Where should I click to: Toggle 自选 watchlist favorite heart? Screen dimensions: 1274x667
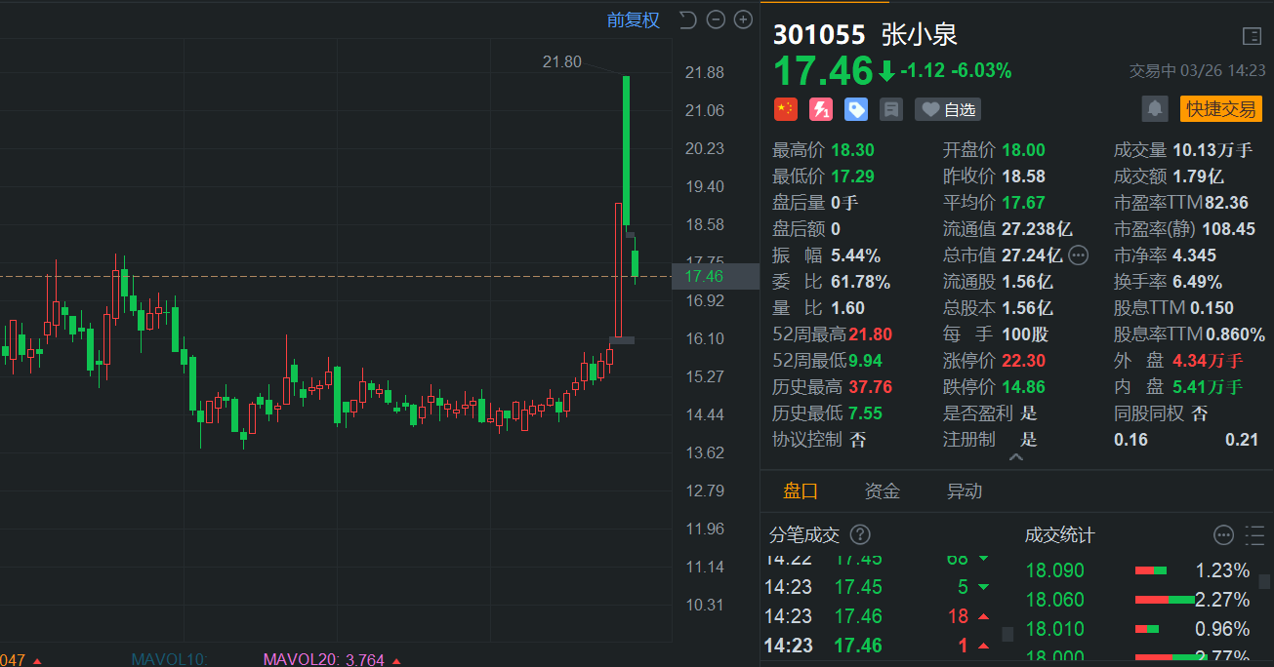948,109
